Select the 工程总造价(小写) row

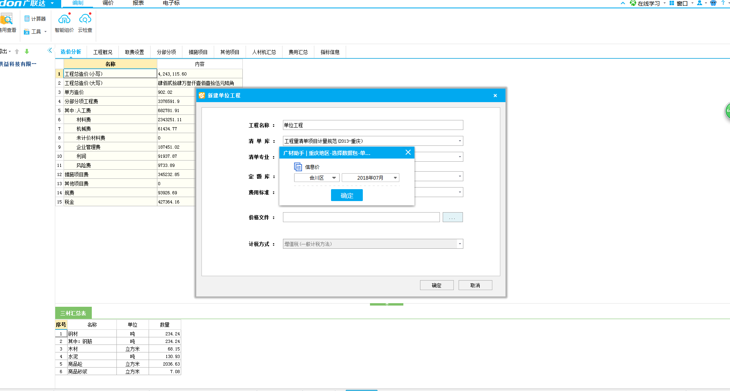[x=149, y=74]
